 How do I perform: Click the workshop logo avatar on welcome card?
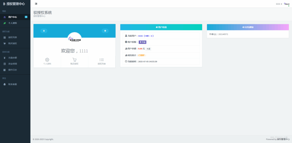[74, 39]
